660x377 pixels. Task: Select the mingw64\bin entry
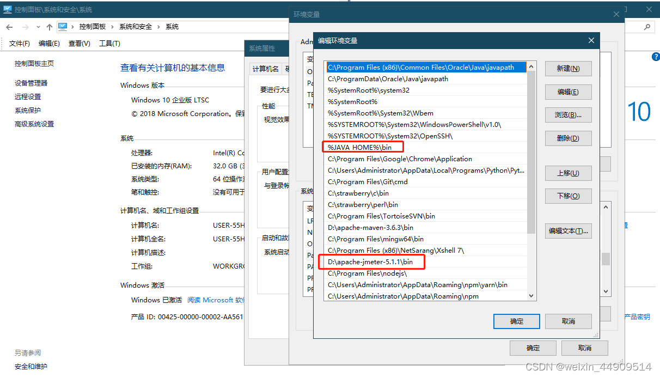pyautogui.click(x=425, y=239)
